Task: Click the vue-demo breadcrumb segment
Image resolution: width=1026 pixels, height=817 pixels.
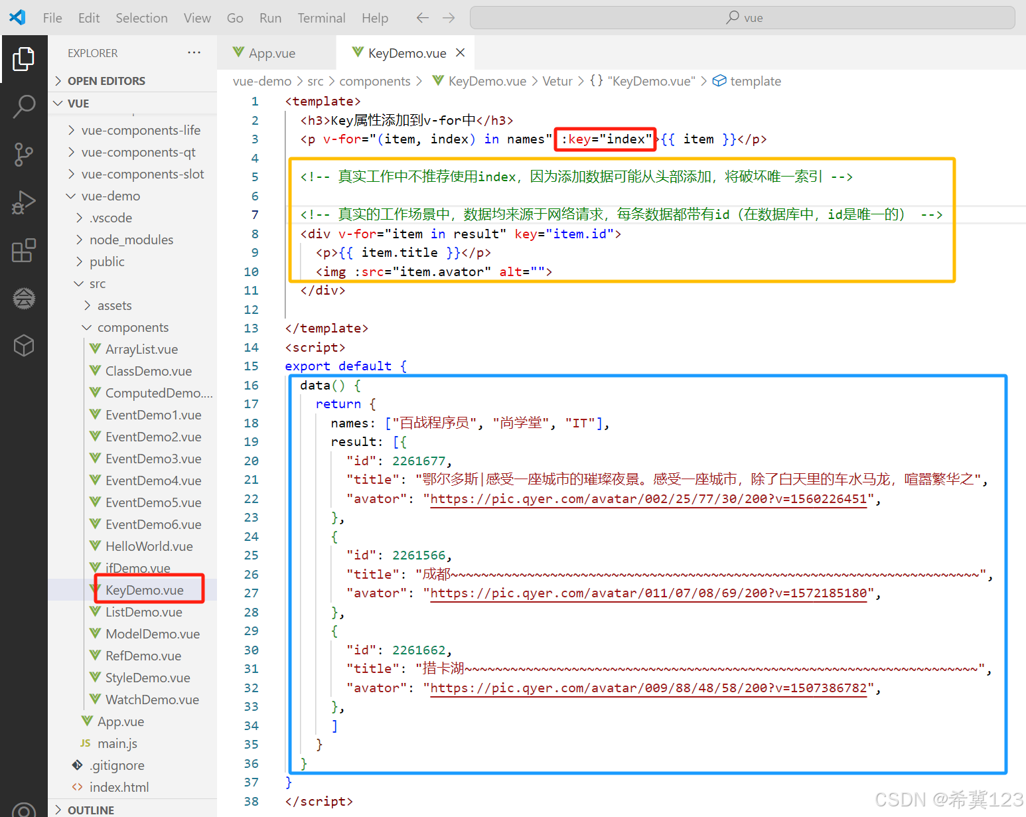Action: point(262,81)
